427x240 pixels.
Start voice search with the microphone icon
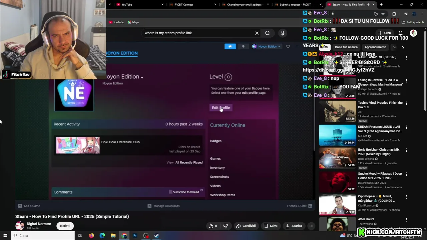coord(283,33)
